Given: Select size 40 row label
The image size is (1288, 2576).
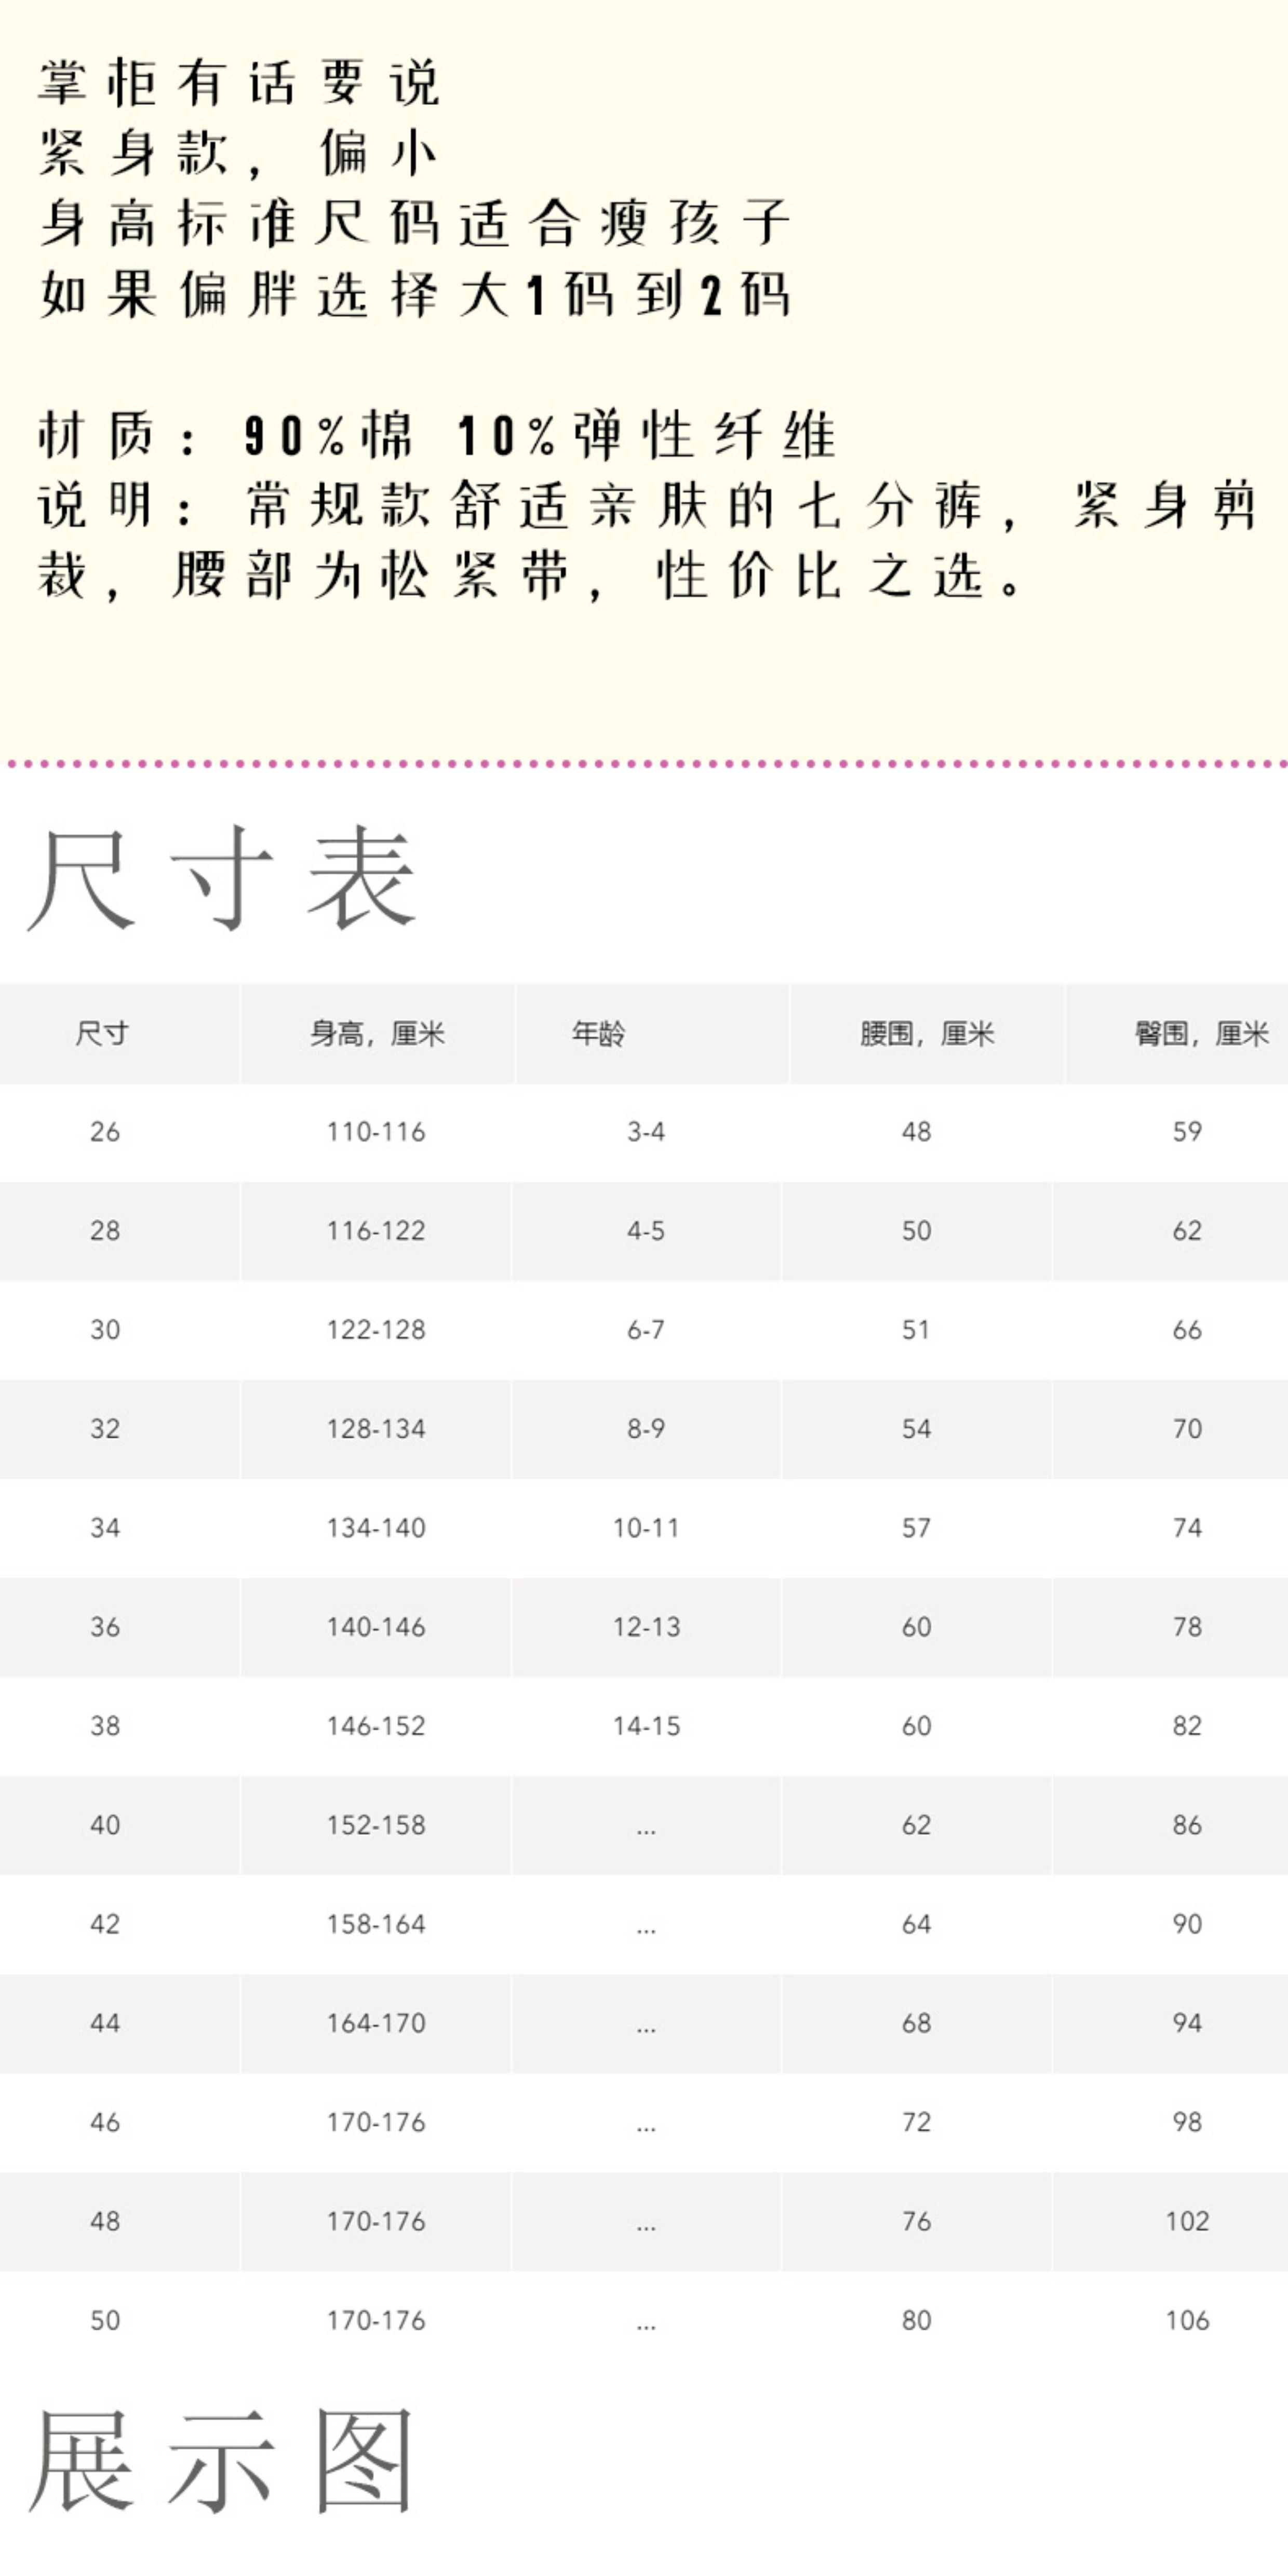Looking at the screenshot, I should pos(105,1825).
